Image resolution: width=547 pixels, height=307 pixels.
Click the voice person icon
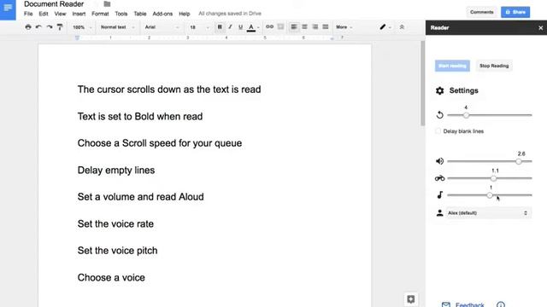[x=439, y=212]
